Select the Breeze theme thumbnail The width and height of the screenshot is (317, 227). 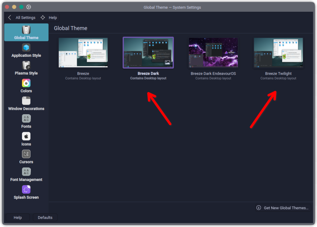pyautogui.click(x=83, y=53)
